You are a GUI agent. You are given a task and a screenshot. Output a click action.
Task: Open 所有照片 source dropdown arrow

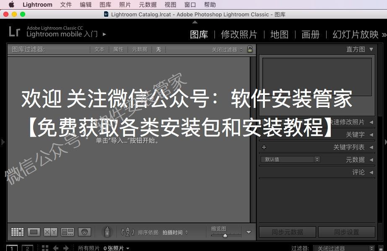(x=128, y=248)
